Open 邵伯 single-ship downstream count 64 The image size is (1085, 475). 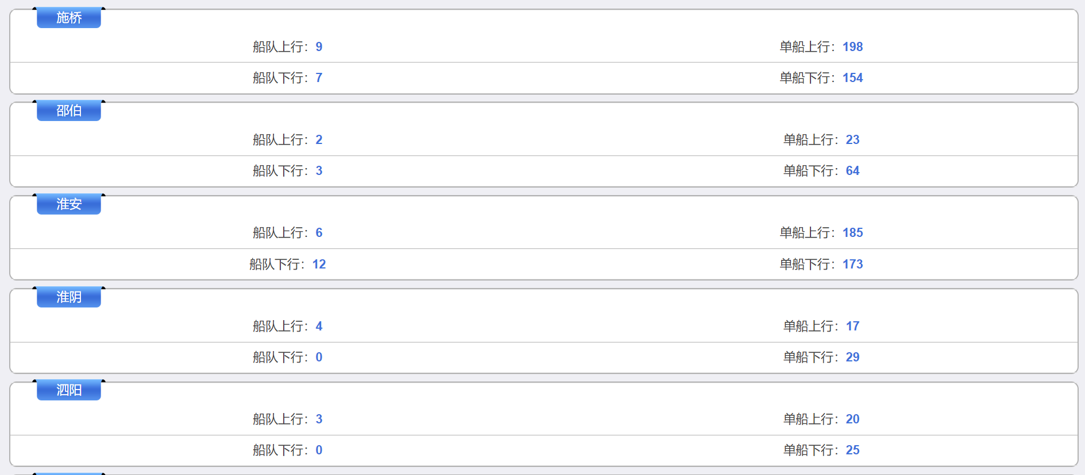click(x=852, y=171)
